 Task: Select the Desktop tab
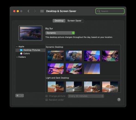pos(59,21)
